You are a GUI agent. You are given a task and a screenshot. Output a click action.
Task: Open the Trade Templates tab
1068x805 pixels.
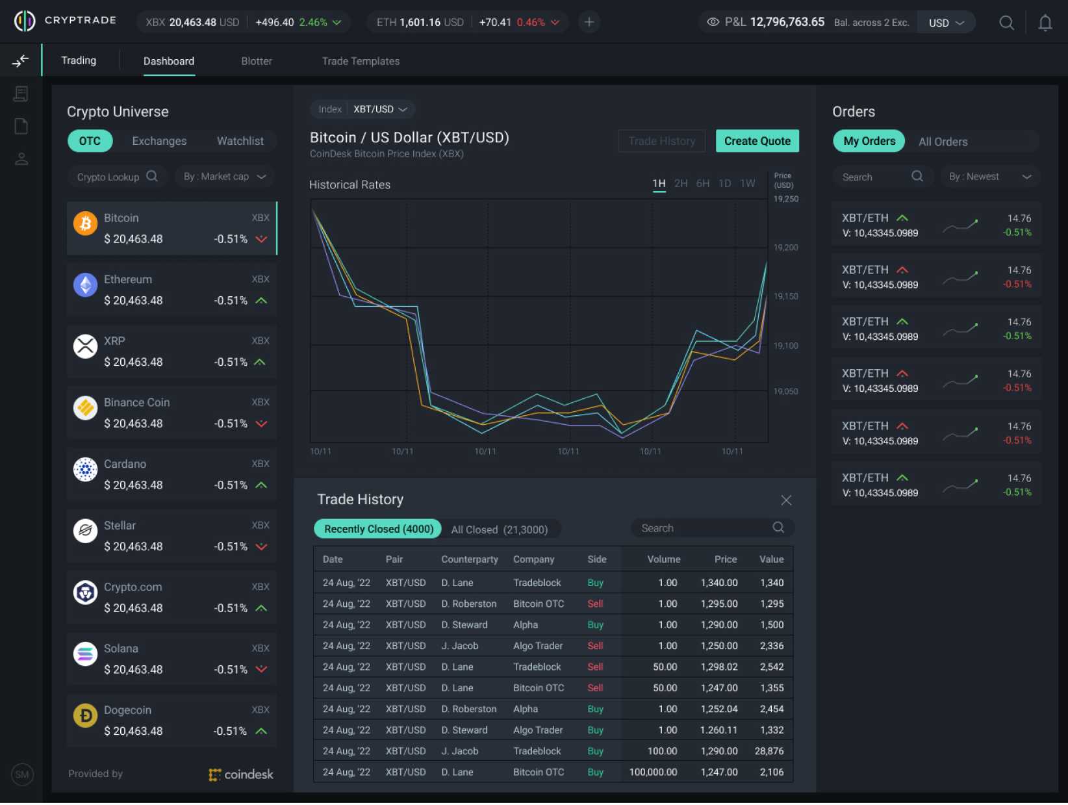(x=361, y=61)
